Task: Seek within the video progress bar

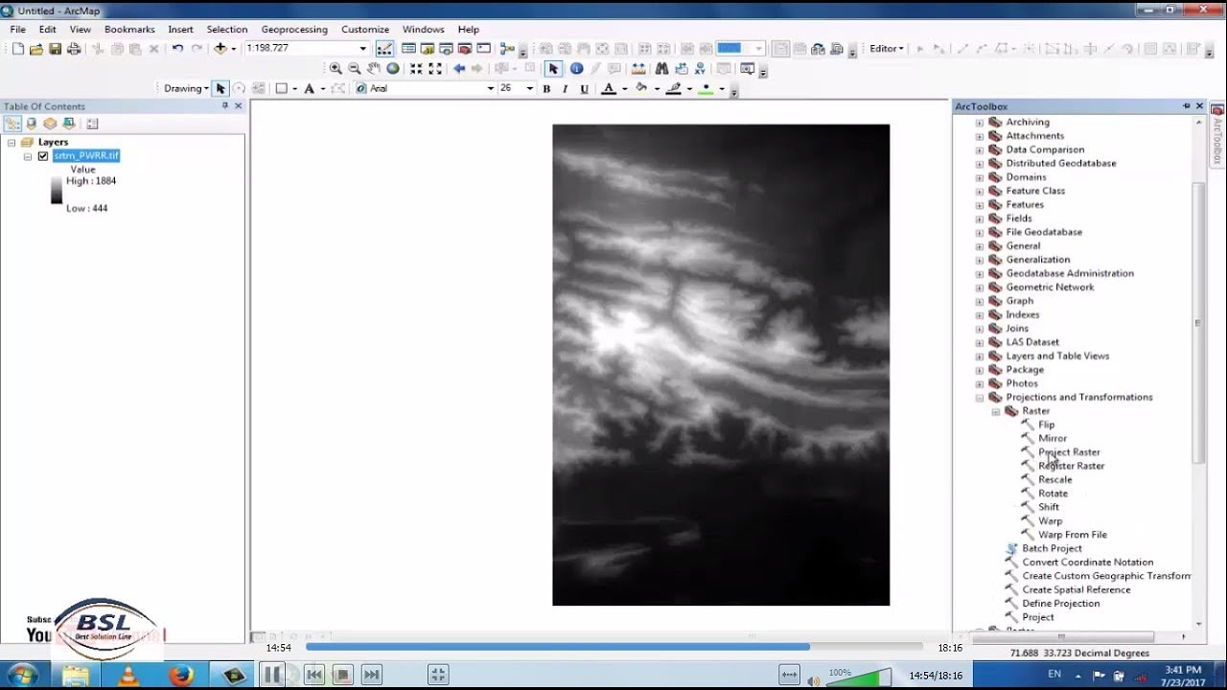Action: pyautogui.click(x=613, y=647)
